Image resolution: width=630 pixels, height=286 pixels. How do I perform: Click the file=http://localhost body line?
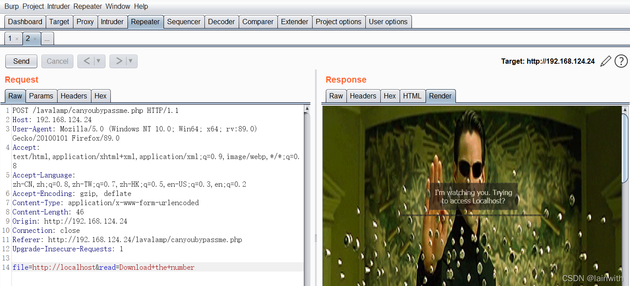(103, 268)
